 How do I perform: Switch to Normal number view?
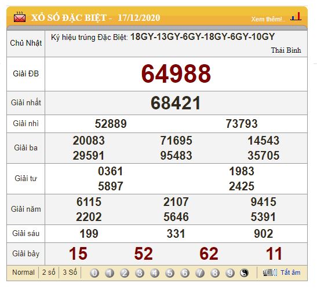click(x=23, y=272)
